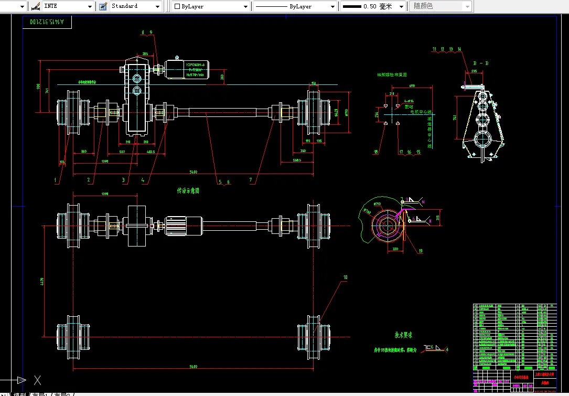Click the brake wheel detail circle

point(388,225)
